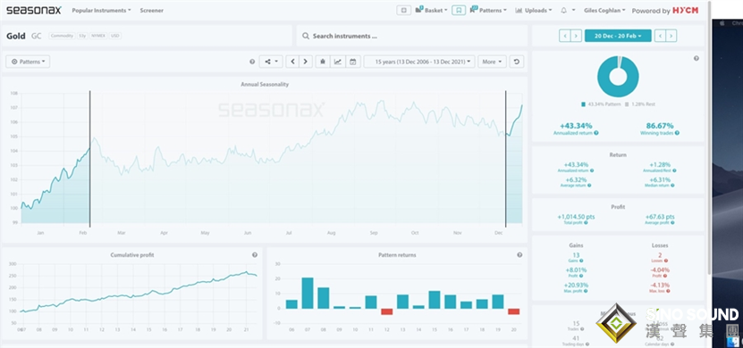Open the Basket dropdown
This screenshot has width=743, height=348.
click(431, 10)
